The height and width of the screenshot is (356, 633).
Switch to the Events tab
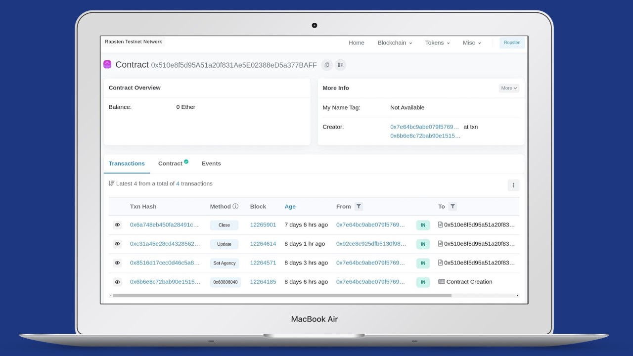pyautogui.click(x=211, y=164)
